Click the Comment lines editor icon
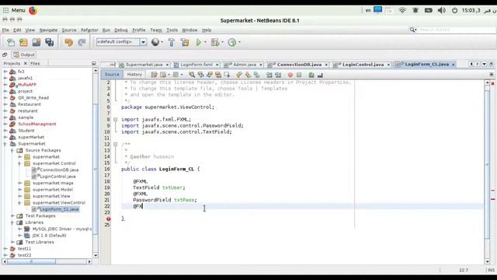The width and height of the screenshot is (497, 280). [311, 75]
